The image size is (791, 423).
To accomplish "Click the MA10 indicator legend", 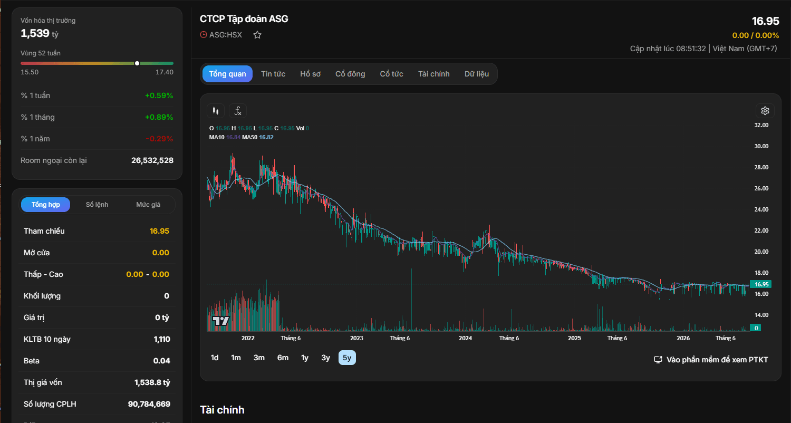I will tap(225, 137).
